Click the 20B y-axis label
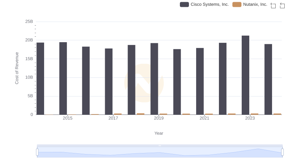This screenshot has height=166, width=289. pyautogui.click(x=29, y=40)
